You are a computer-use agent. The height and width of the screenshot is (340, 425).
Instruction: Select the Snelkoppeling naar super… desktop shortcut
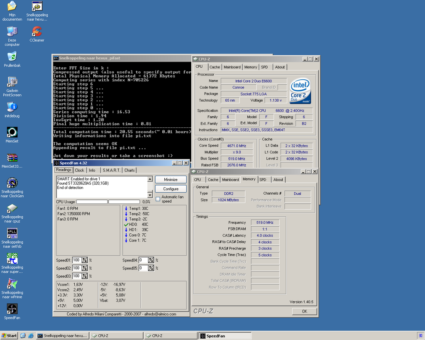tap(12, 263)
